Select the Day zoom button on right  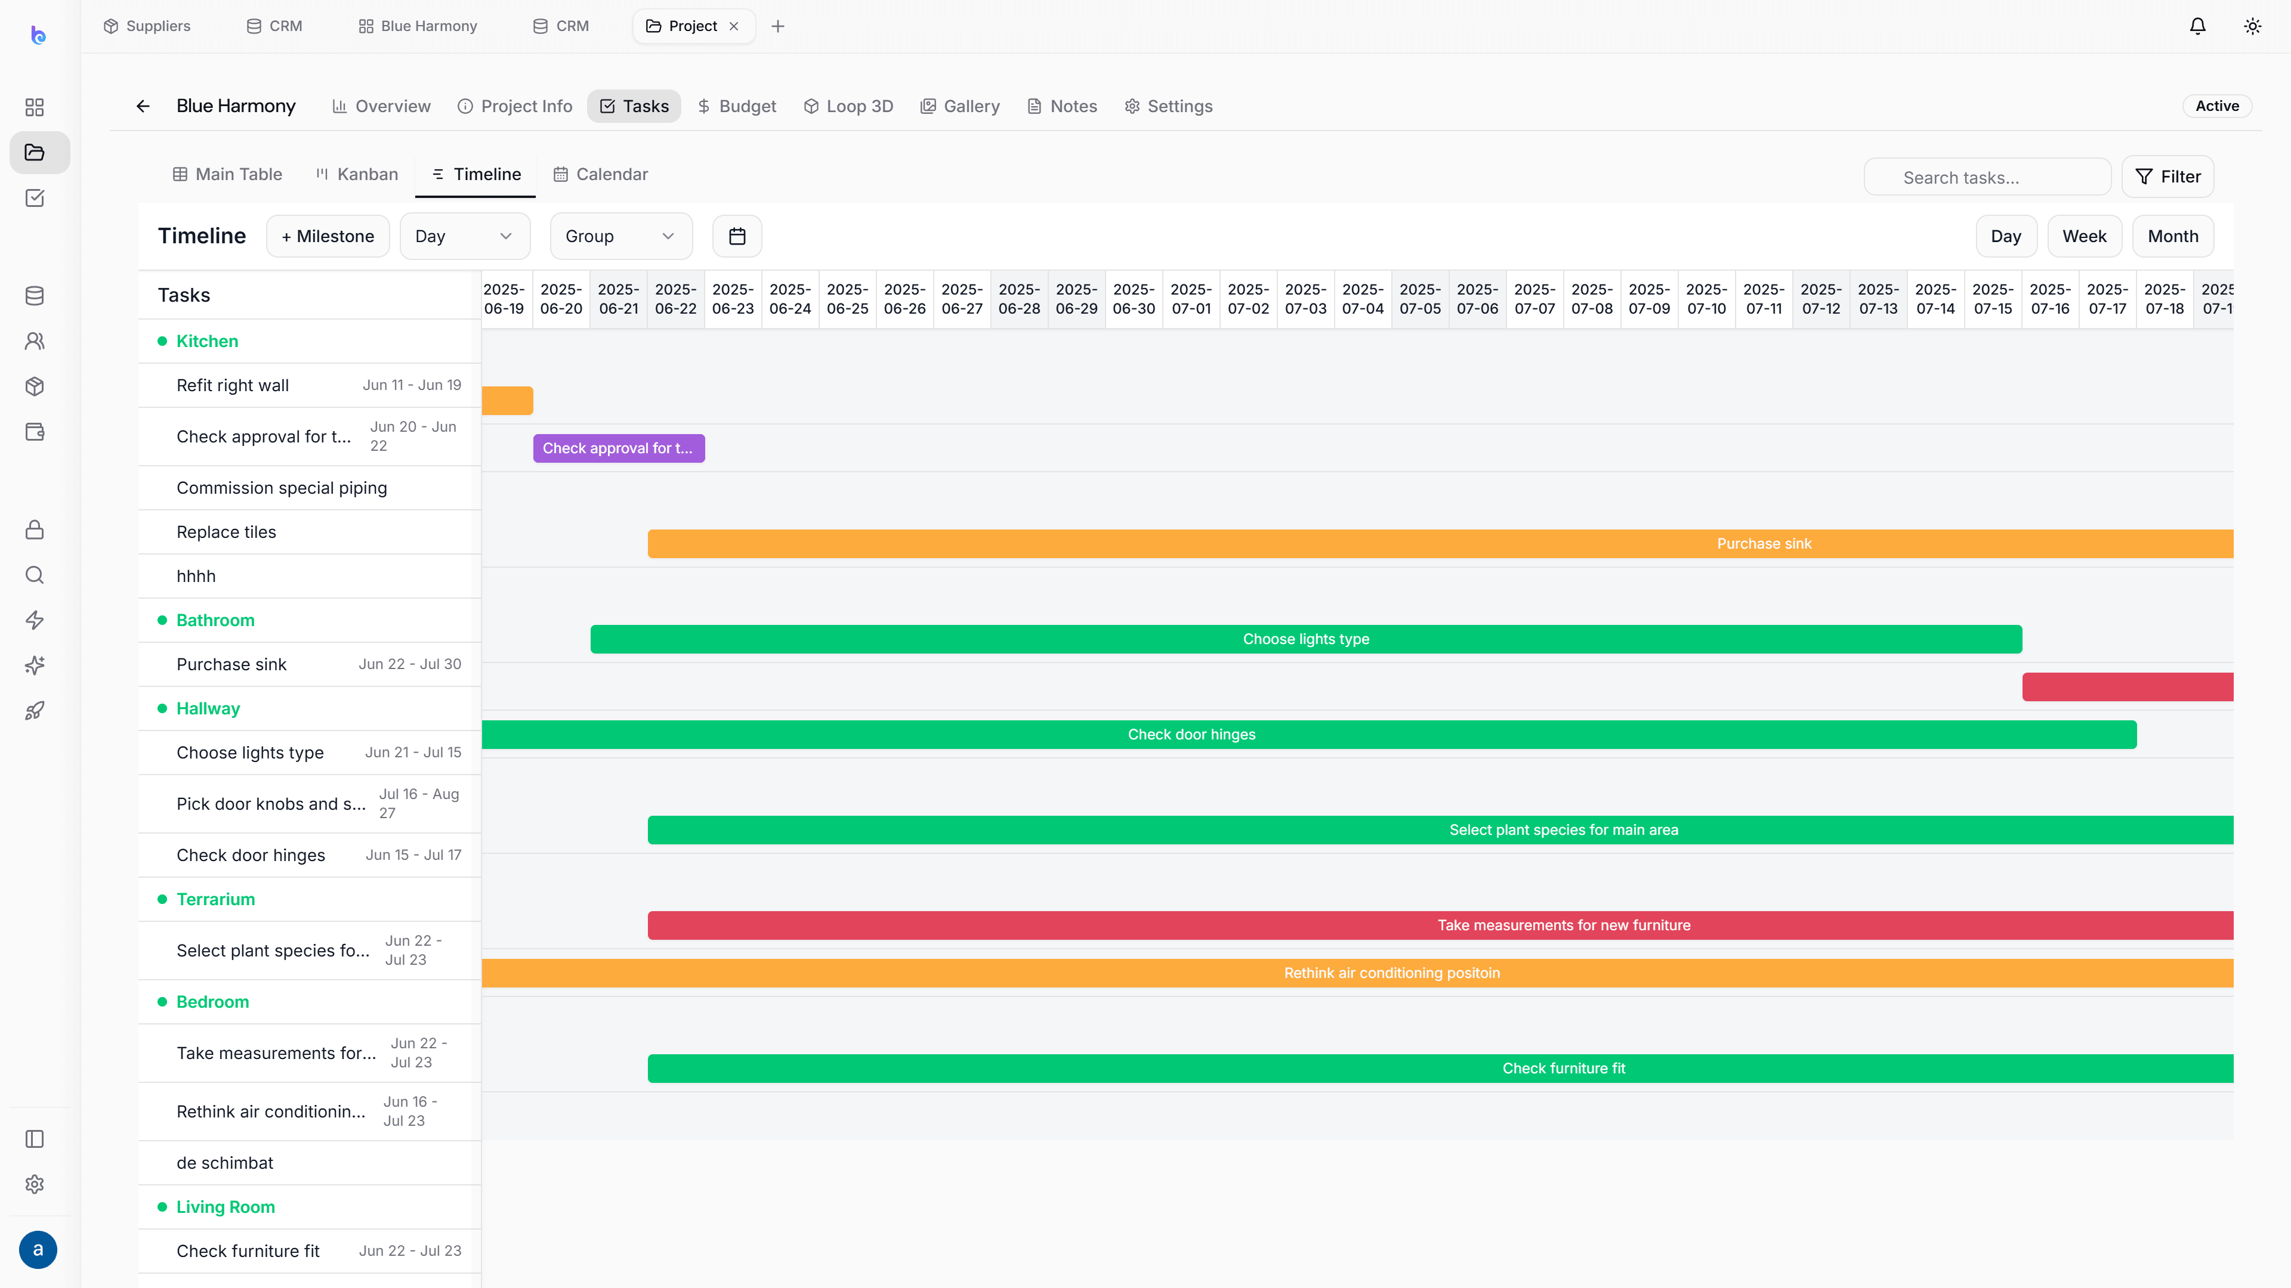(2006, 237)
